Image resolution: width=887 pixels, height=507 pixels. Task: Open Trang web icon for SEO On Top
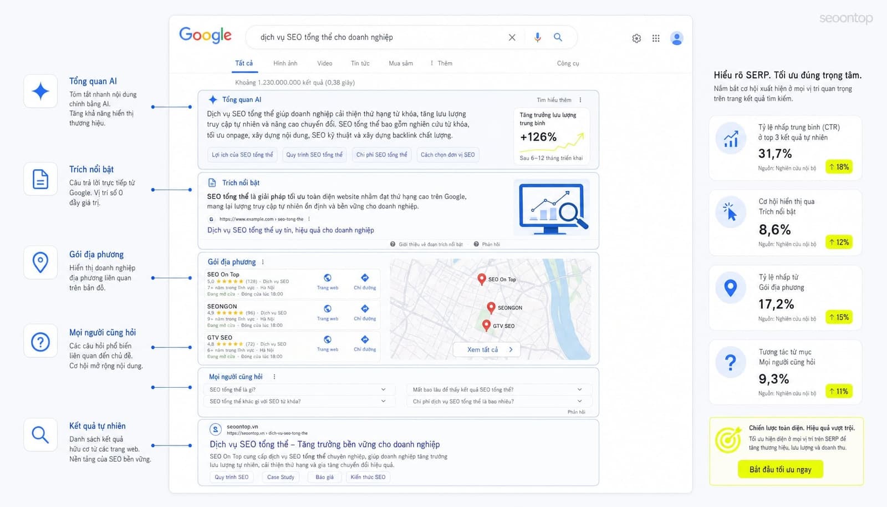328,278
